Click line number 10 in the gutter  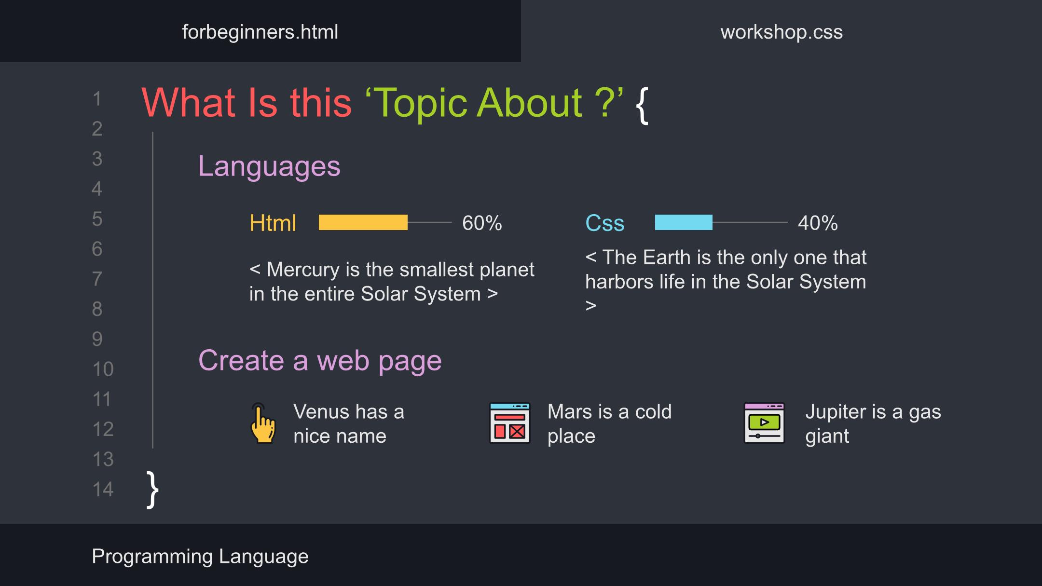(103, 369)
